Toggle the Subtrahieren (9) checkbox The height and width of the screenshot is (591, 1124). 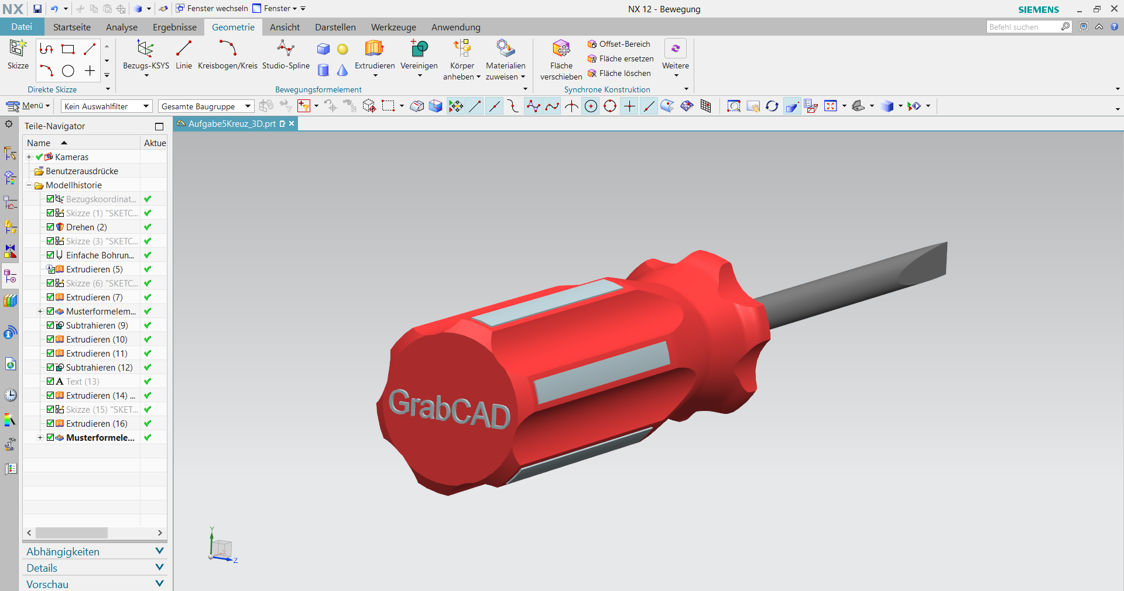coord(50,325)
